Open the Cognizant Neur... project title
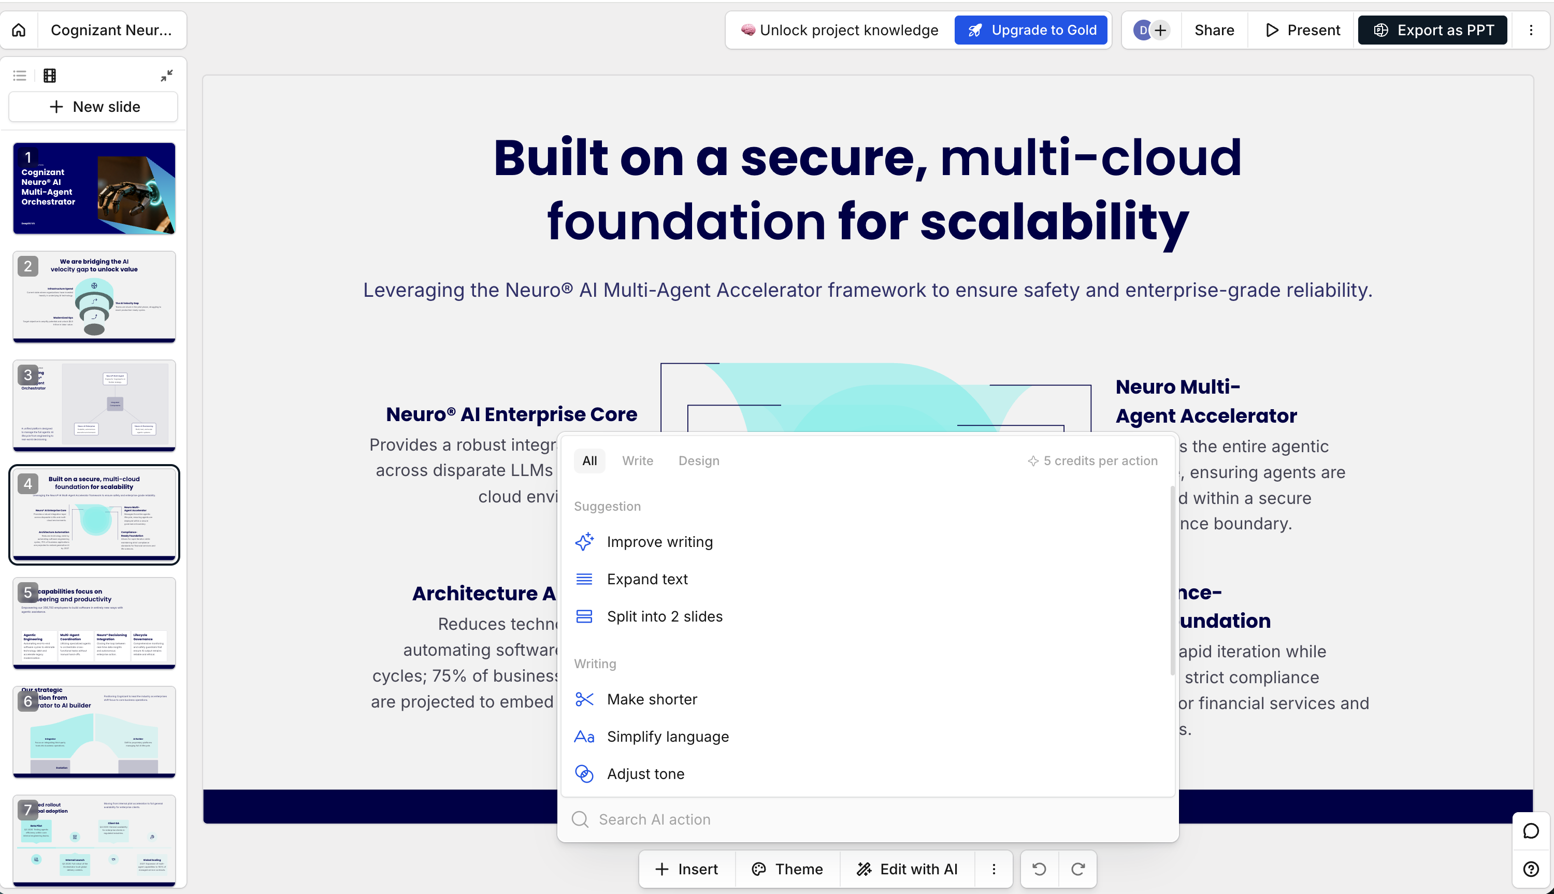This screenshot has height=894, width=1554. [x=111, y=30]
